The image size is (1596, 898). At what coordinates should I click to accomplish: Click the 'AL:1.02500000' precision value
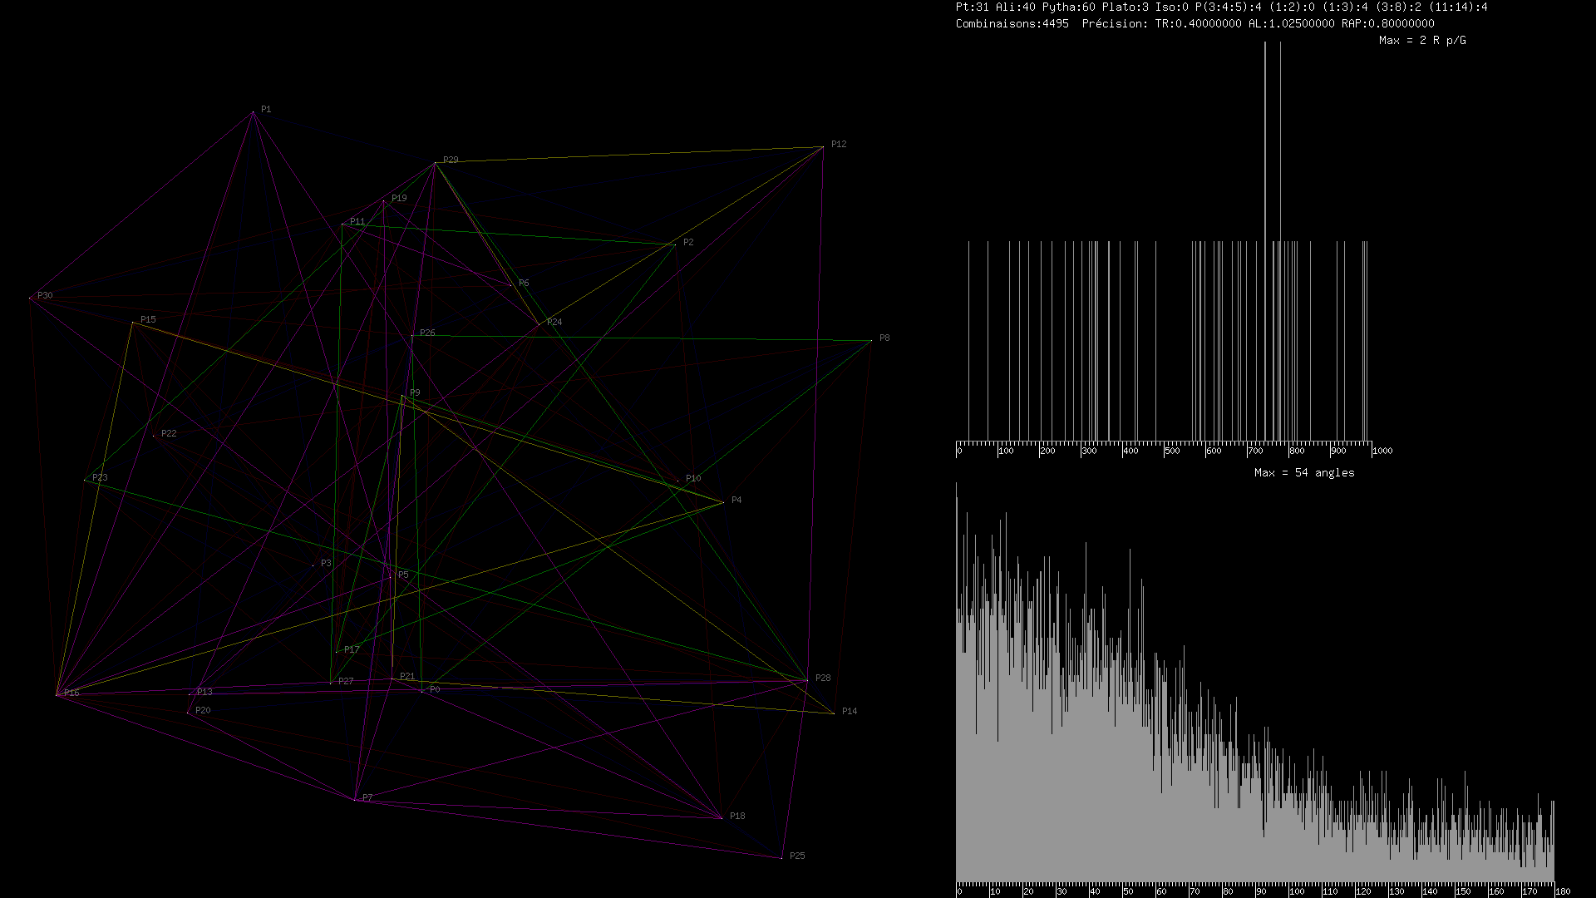pyautogui.click(x=1292, y=24)
